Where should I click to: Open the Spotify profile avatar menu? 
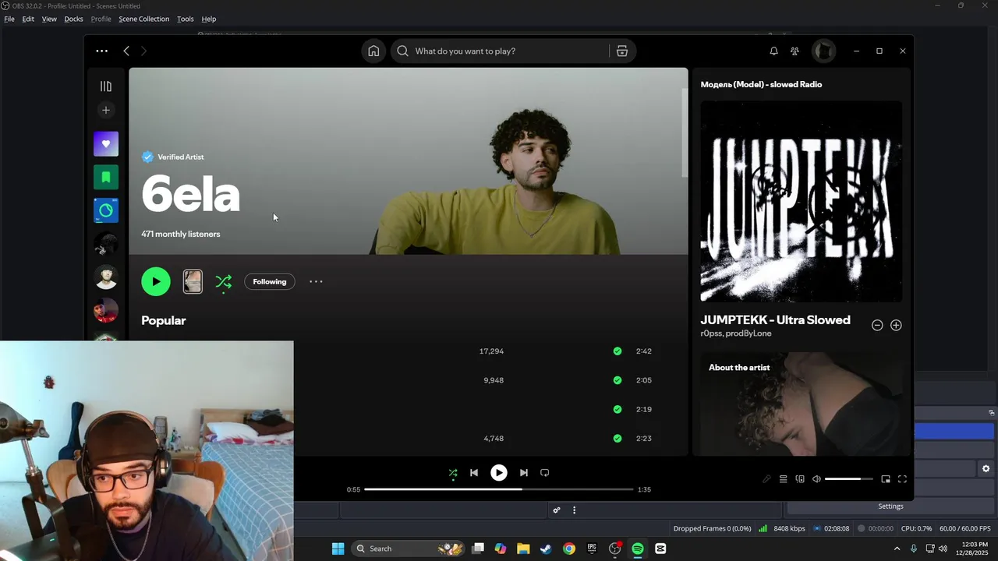(823, 51)
